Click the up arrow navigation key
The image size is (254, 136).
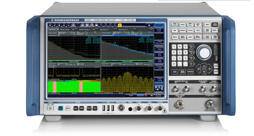204,66
